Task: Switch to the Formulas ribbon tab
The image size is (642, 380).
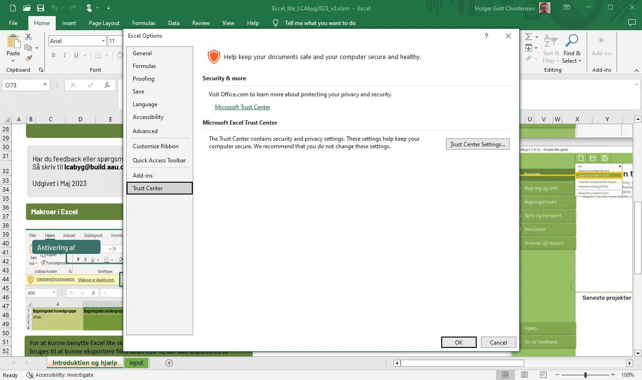Action: tap(144, 23)
